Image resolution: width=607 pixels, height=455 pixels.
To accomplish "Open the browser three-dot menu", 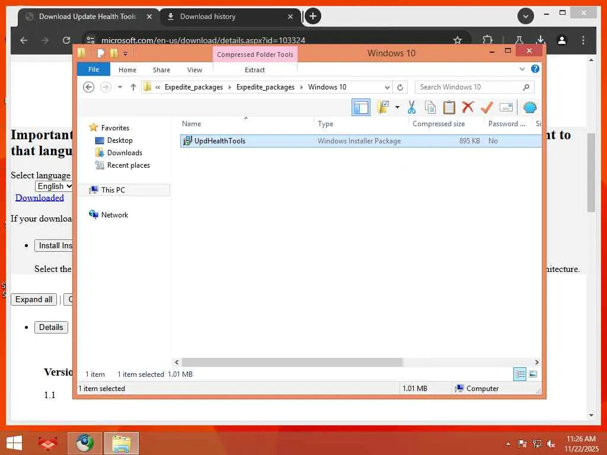I will click(x=583, y=40).
